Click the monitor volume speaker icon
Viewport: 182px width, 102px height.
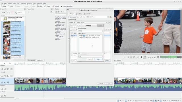click(x=141, y=57)
